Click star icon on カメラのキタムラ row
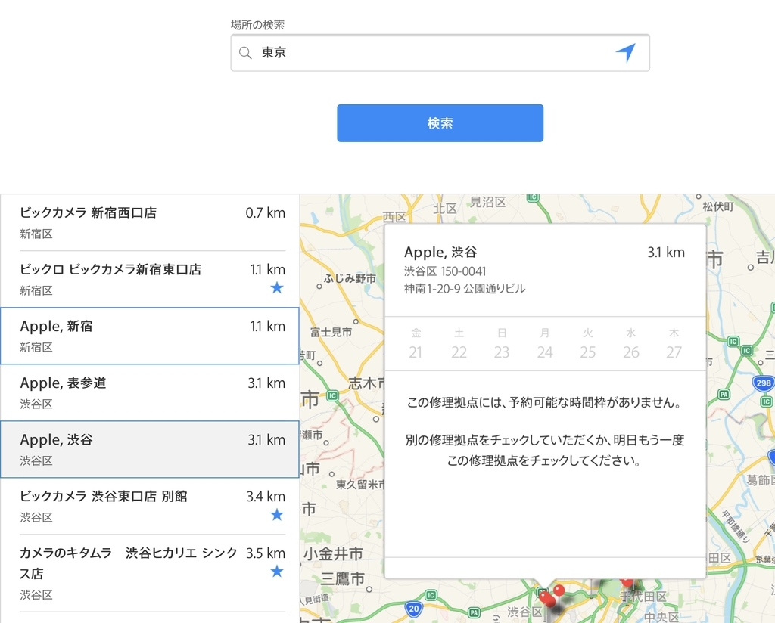Image resolution: width=775 pixels, height=623 pixels. pyautogui.click(x=277, y=572)
